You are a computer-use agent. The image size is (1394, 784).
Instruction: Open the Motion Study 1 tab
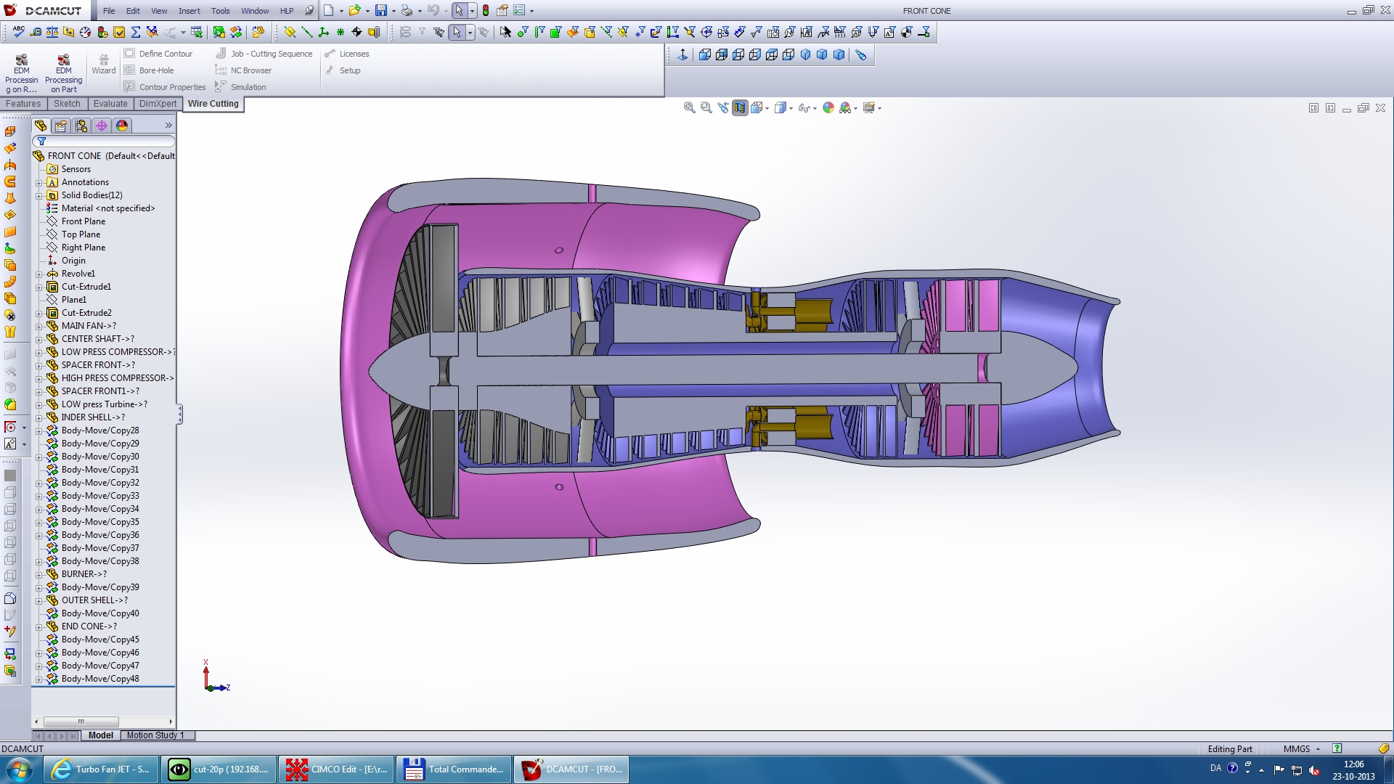[155, 735]
